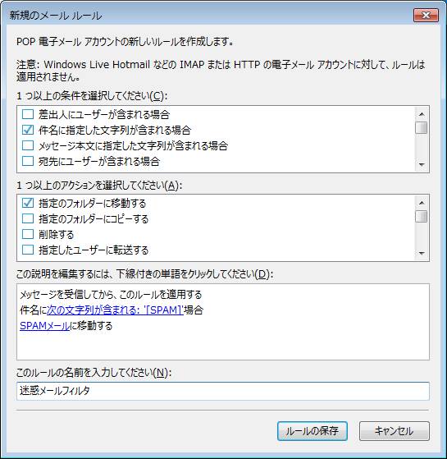Close the 新規のメール ルール dialog
The image size is (447, 459).
[426, 16]
